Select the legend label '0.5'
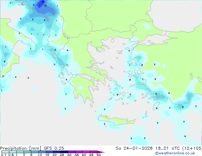Image resolution: width=202 pixels, height=156 pixels. (x=11, y=155)
